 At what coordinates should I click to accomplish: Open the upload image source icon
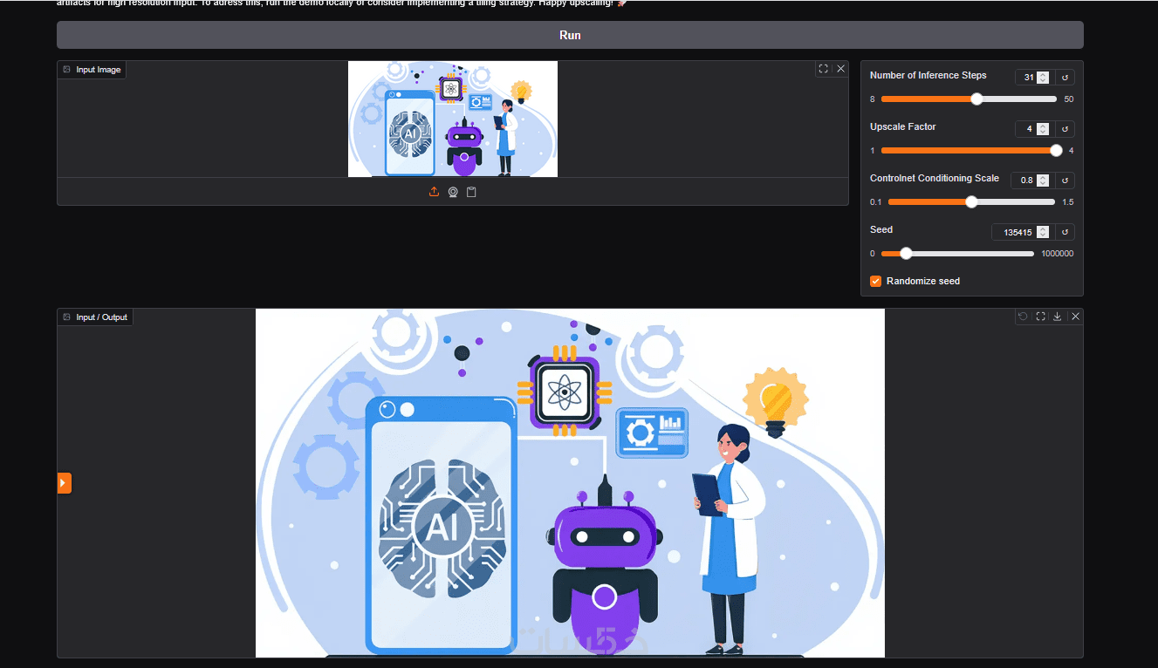point(434,192)
